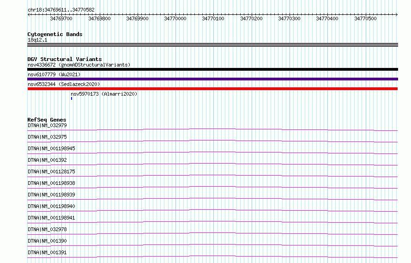Click ruler position 34769900
The height and width of the screenshot is (263, 411).
(x=137, y=18)
